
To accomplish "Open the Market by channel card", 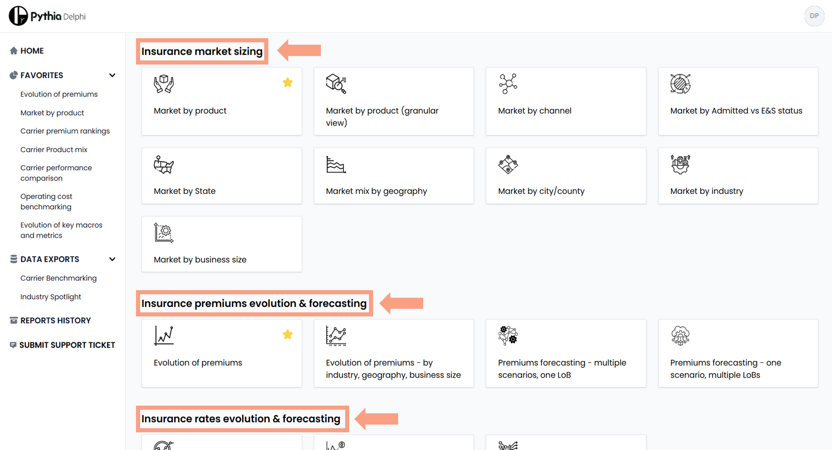I will tap(566, 101).
